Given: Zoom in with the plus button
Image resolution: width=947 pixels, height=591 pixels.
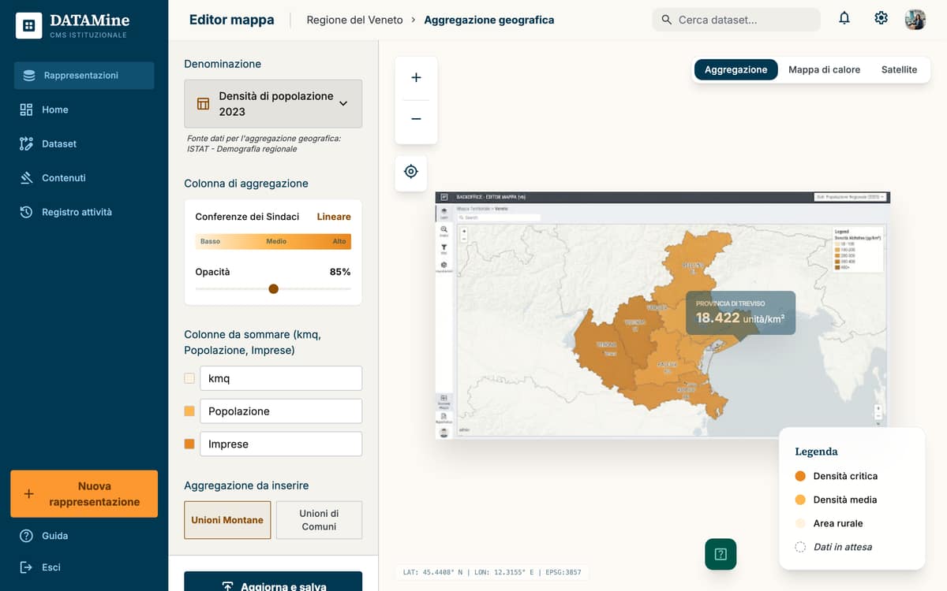Looking at the screenshot, I should 416,78.
